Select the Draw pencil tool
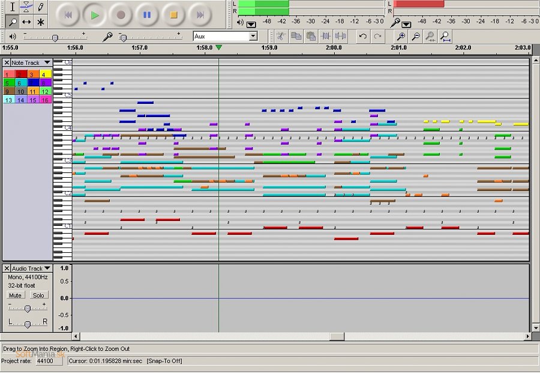The image size is (540, 373). point(41,7)
